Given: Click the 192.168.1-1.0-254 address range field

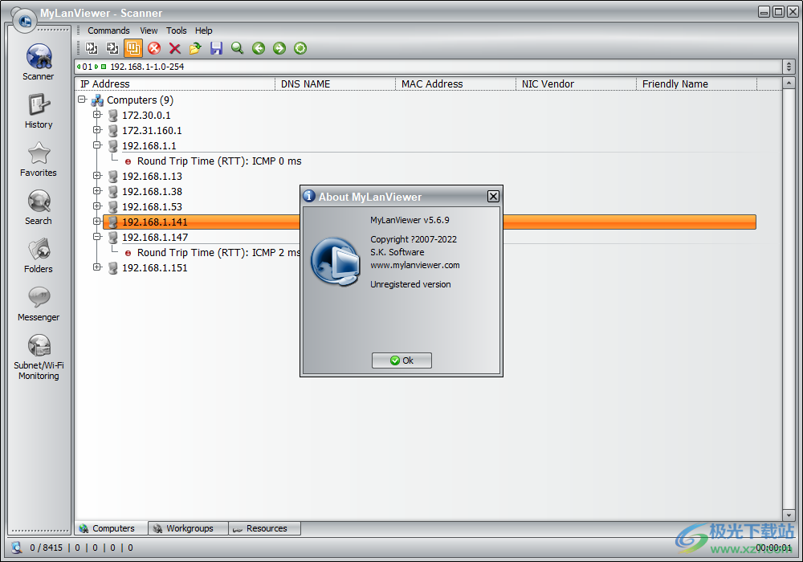Looking at the screenshot, I should point(428,67).
